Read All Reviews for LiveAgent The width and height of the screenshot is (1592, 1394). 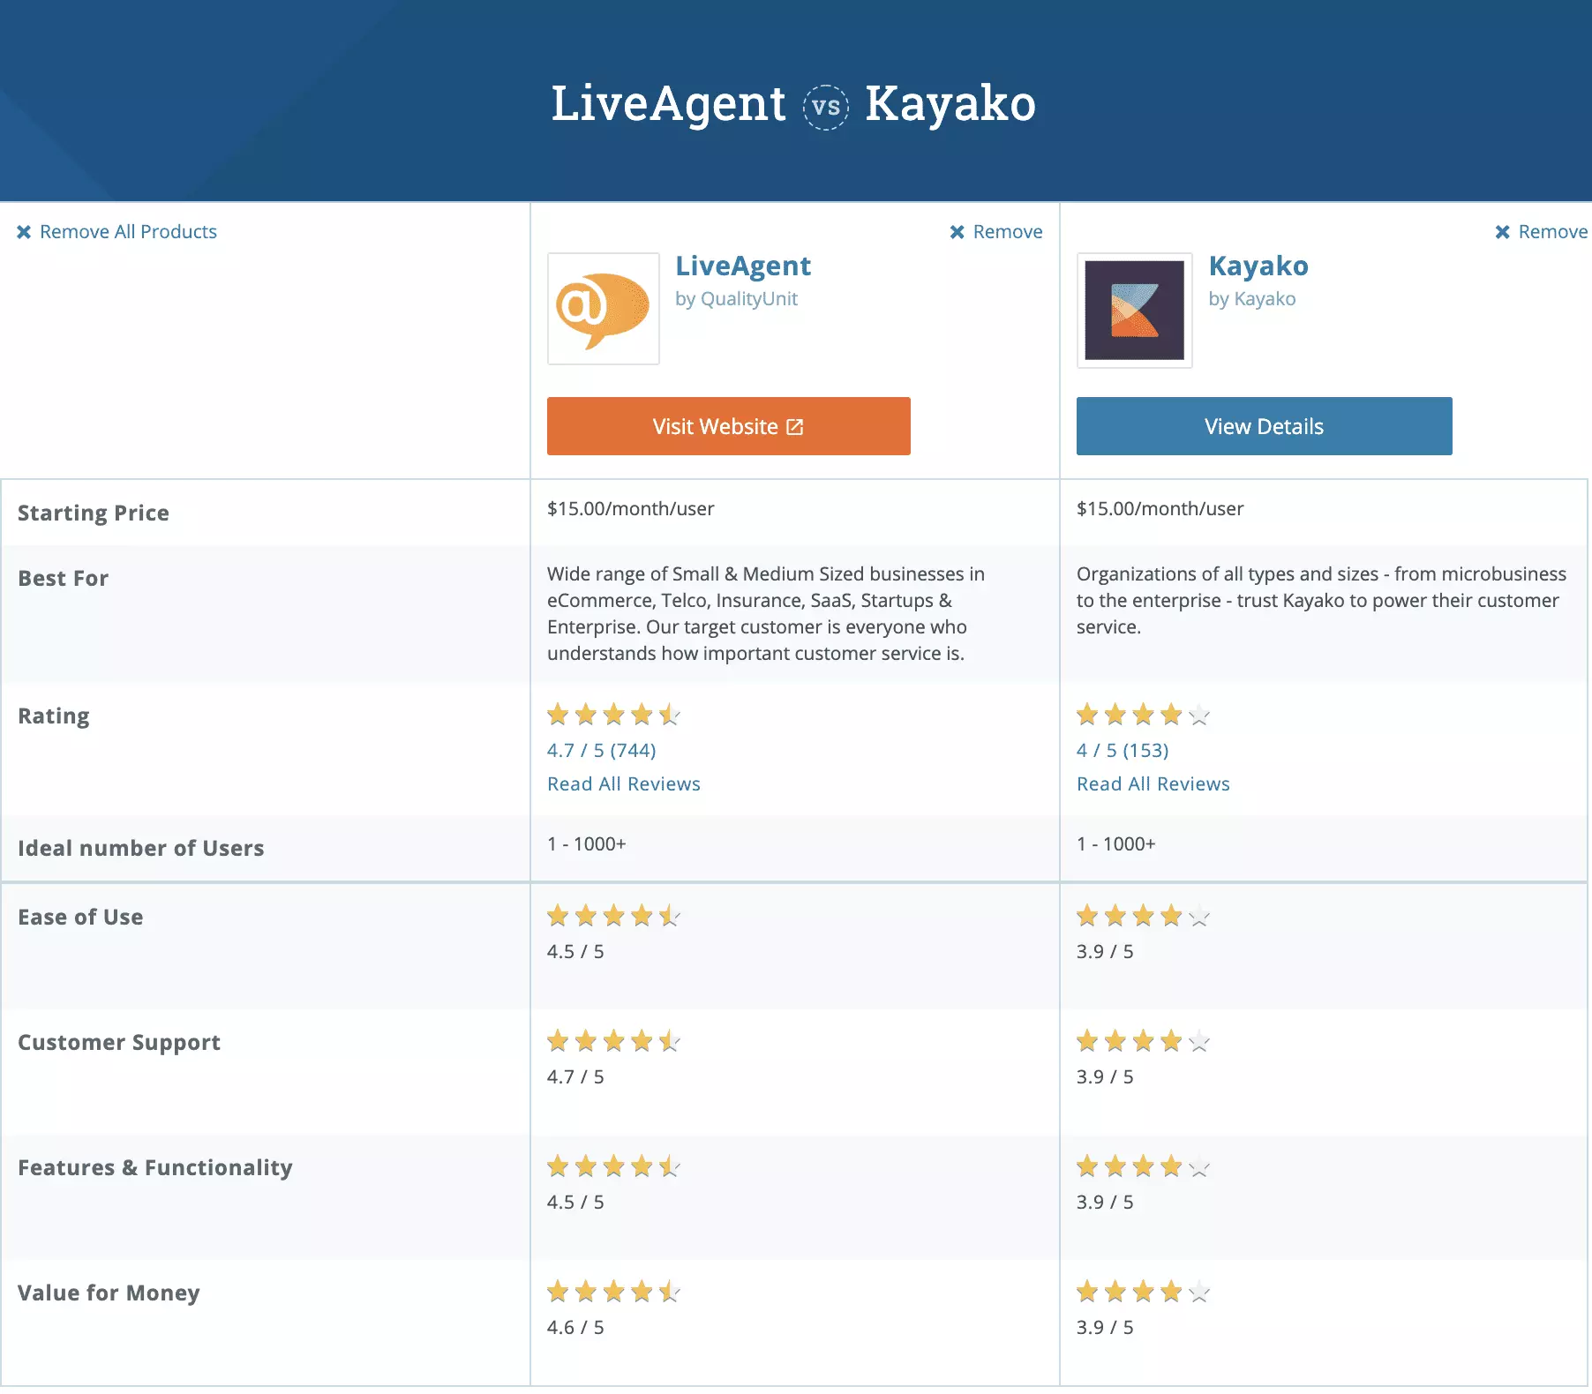point(623,783)
